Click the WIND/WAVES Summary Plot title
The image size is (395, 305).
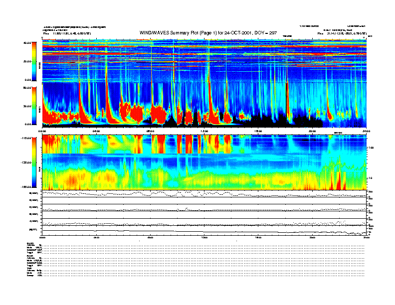[208, 33]
